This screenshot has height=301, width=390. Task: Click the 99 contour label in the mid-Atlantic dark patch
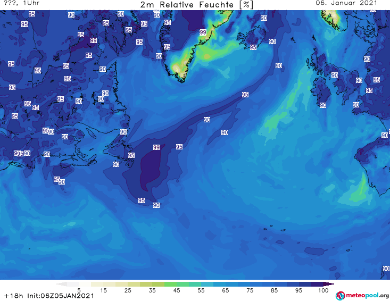pyautogui.click(x=156, y=147)
